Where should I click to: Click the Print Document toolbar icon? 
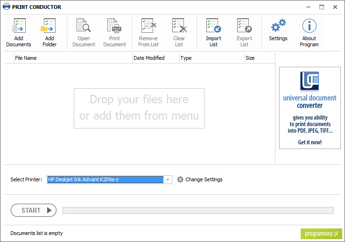point(114,26)
